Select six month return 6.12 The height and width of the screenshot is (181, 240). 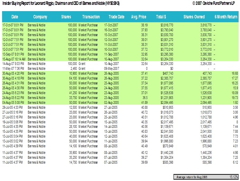pos(235,163)
